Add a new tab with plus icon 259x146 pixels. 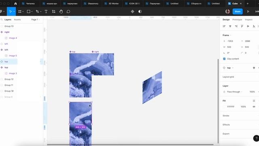(247, 4)
